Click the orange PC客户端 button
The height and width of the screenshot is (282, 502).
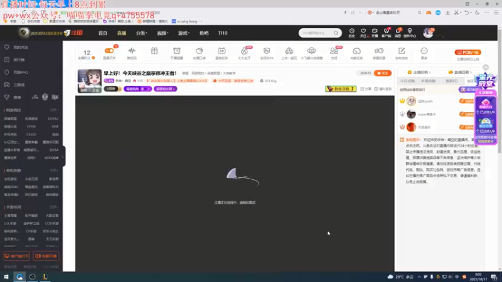467,53
